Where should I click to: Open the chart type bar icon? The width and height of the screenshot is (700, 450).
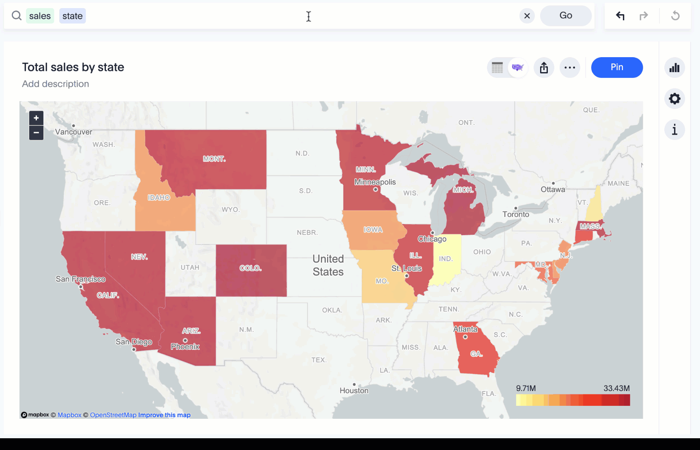(674, 68)
